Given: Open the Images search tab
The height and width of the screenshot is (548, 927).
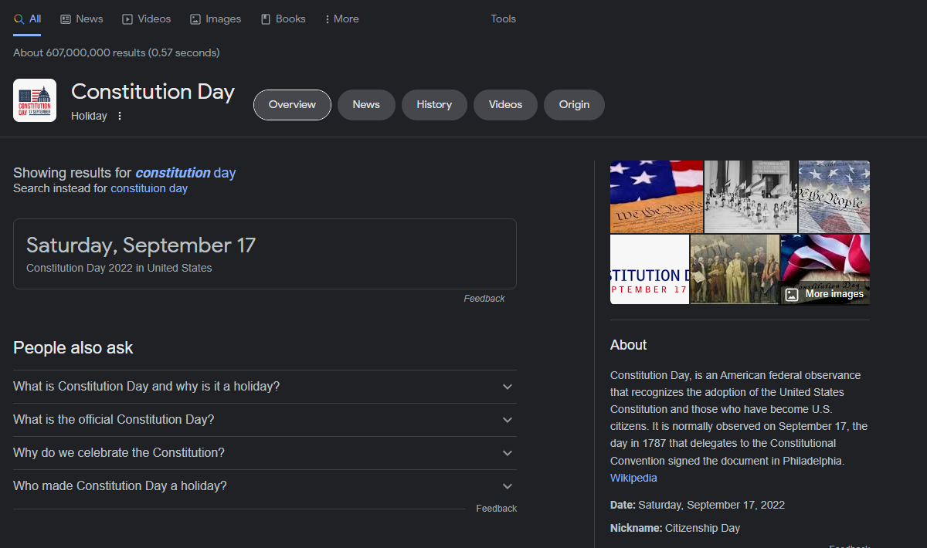Looking at the screenshot, I should (x=216, y=19).
